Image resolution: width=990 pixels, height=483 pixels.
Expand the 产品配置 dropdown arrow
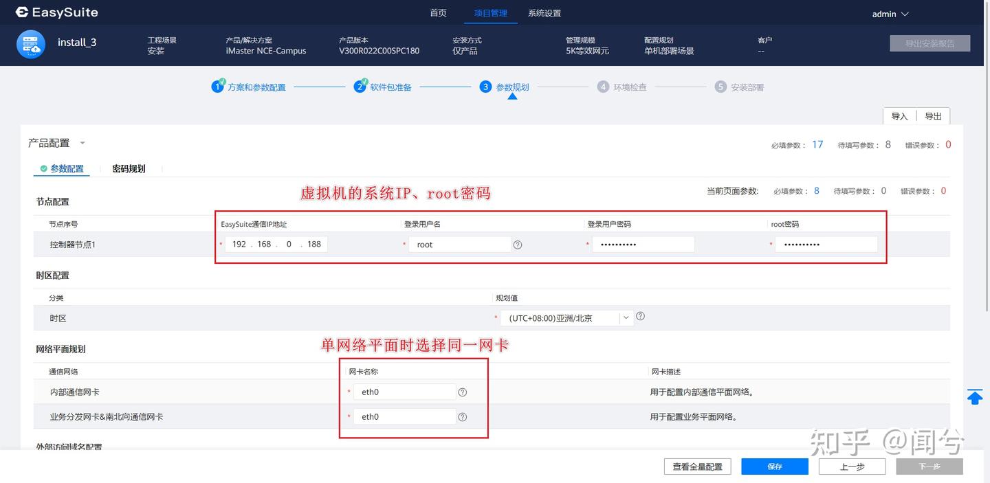[82, 143]
